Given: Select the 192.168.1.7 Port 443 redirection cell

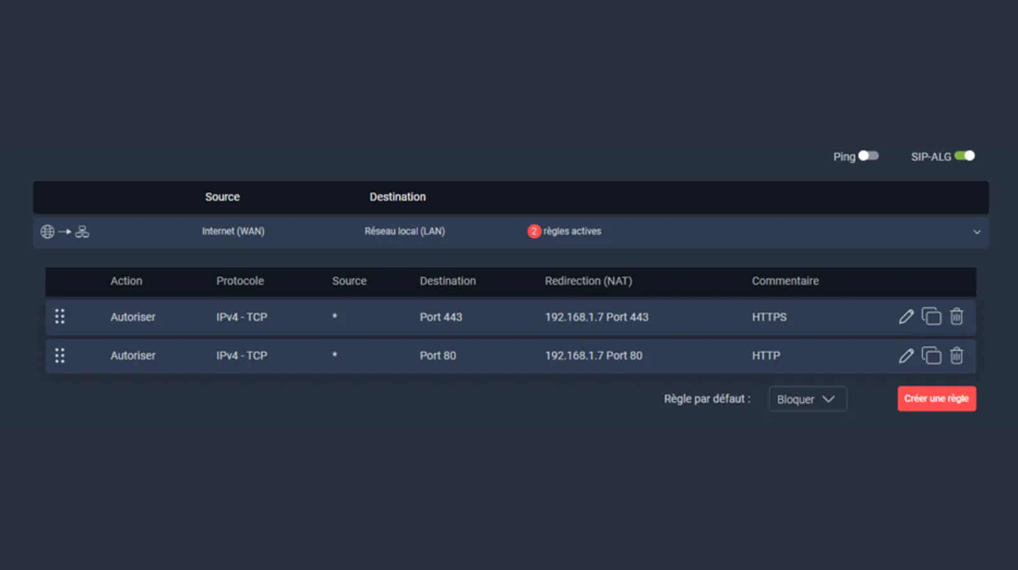Looking at the screenshot, I should click(596, 317).
